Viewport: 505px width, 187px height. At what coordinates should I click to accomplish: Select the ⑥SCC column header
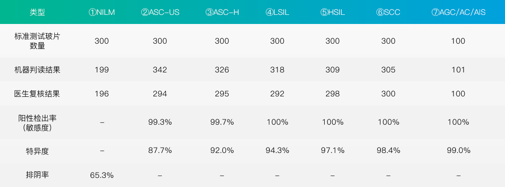pos(388,12)
